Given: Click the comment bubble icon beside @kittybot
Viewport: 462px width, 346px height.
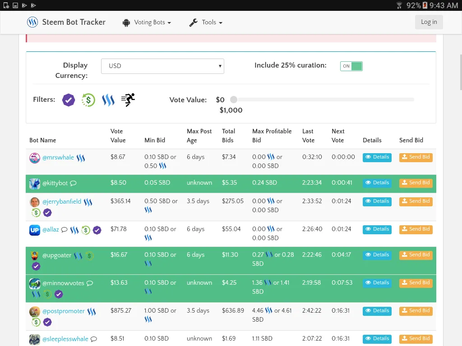Looking at the screenshot, I should [74, 183].
